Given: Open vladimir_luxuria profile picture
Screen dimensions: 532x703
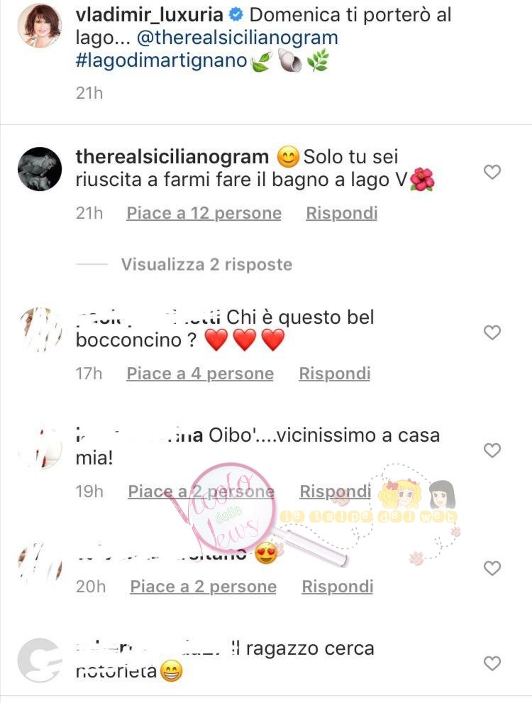Looking at the screenshot, I should point(40,25).
